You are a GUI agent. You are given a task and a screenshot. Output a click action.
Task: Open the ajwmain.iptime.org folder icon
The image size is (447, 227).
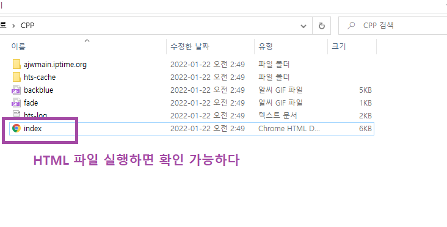point(17,64)
